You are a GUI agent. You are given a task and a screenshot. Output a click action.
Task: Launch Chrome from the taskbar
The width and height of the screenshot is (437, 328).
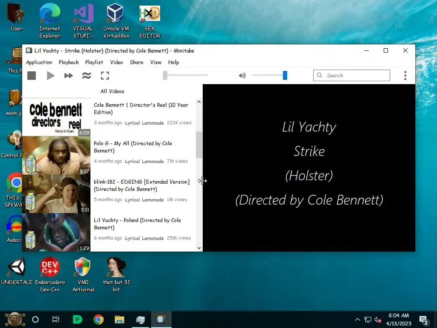pyautogui.click(x=99, y=319)
